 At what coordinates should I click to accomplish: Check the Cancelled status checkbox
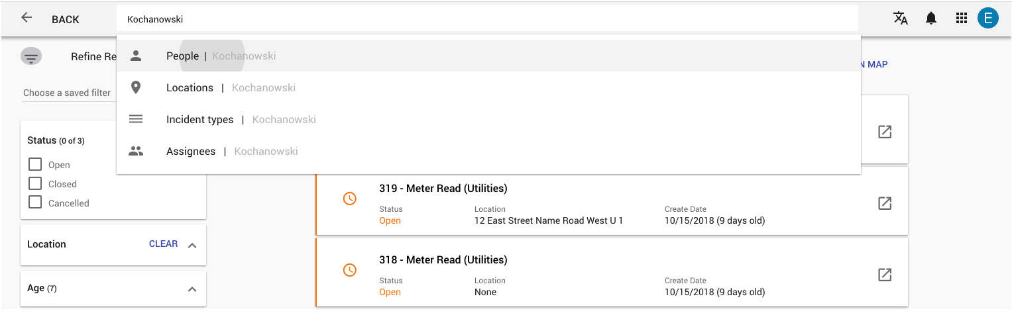[x=35, y=203]
